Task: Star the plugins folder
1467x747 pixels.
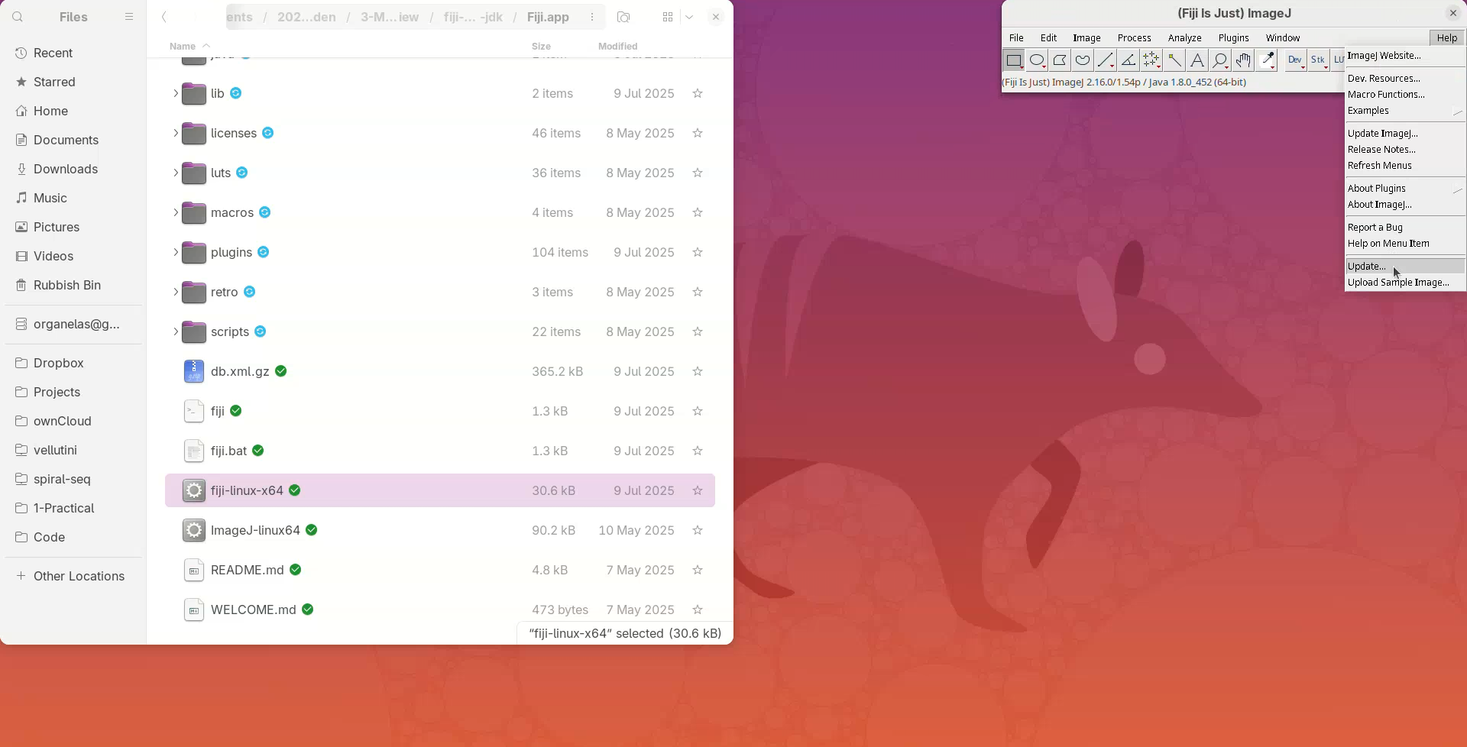Action: [x=697, y=252]
